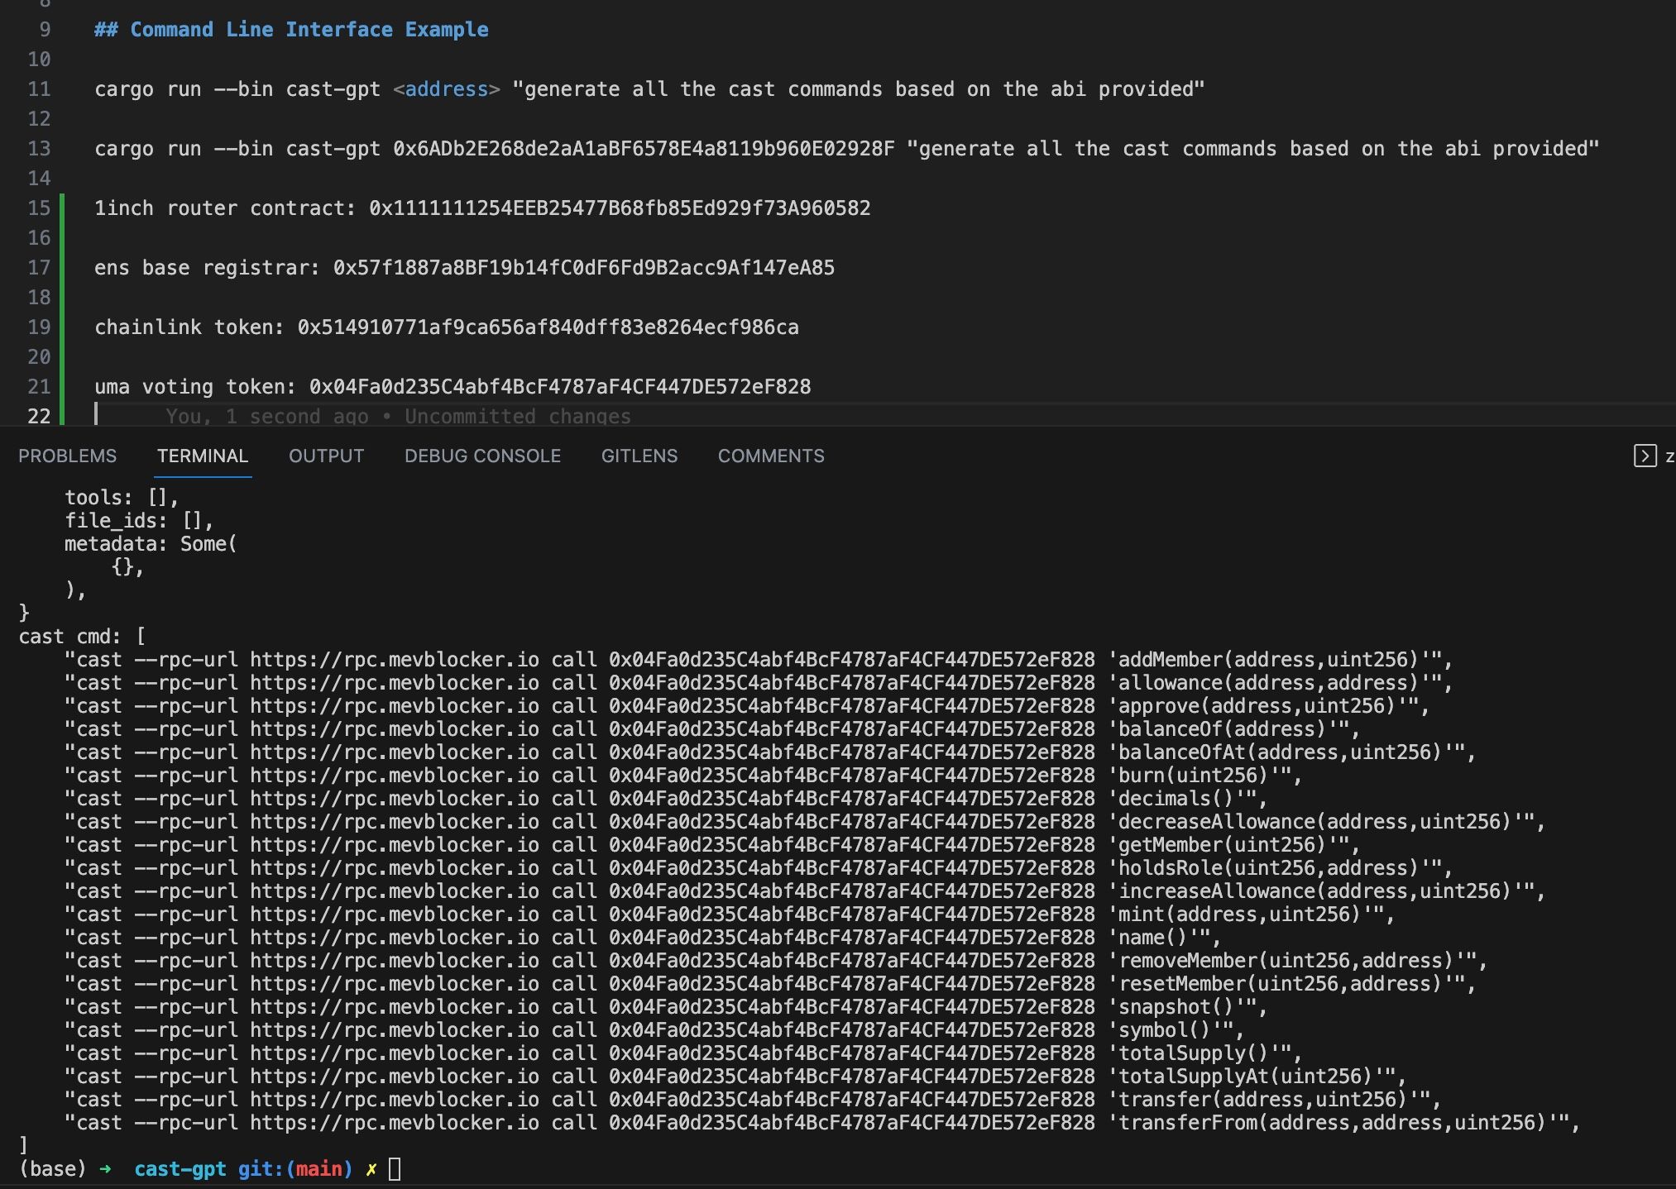Click the balanceOf(address) cast command
The image size is (1676, 1189).
712,729
